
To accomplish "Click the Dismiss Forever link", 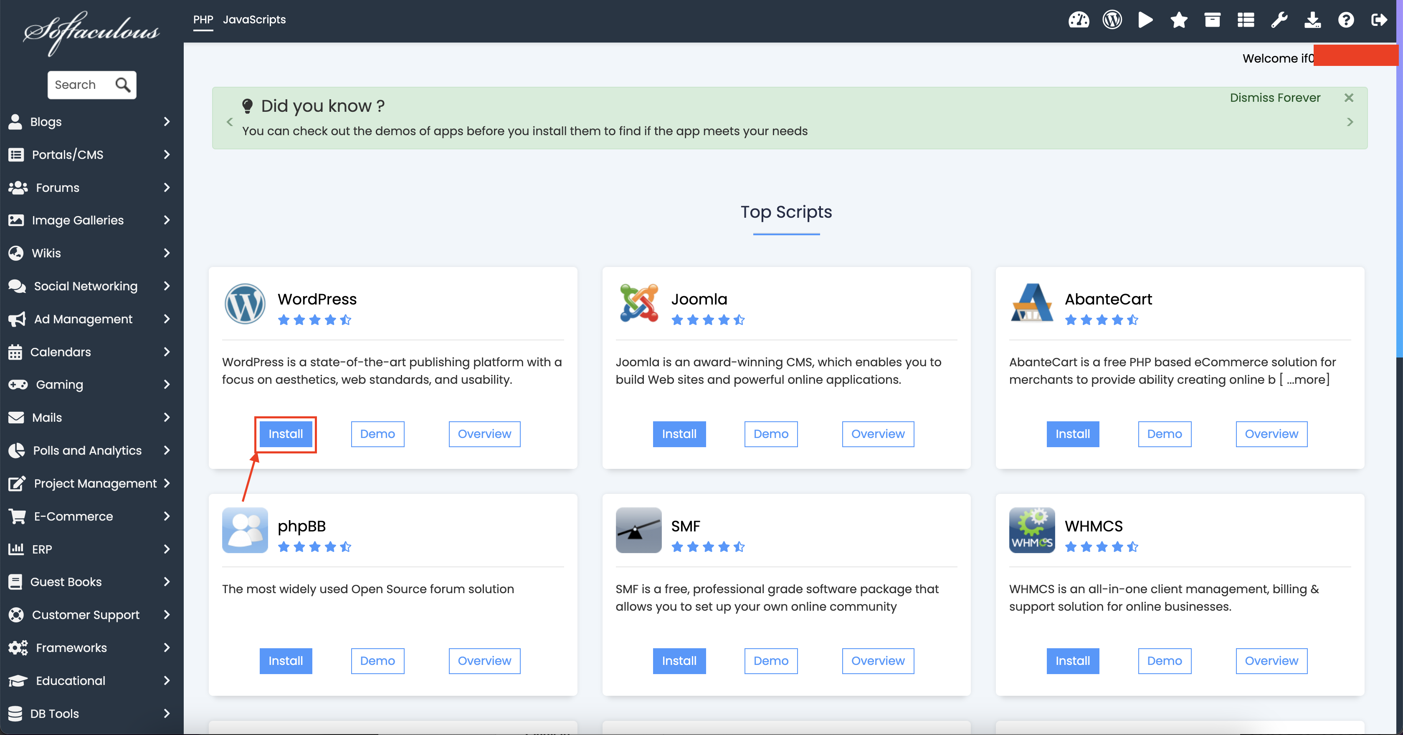I will click(1274, 98).
